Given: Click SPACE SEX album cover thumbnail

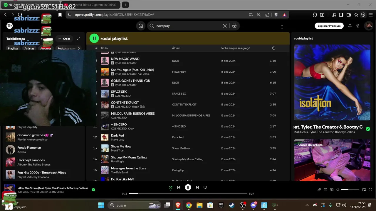Looking at the screenshot, I should pos(105,93).
